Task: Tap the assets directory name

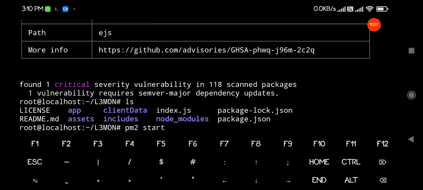Action: [x=81, y=119]
